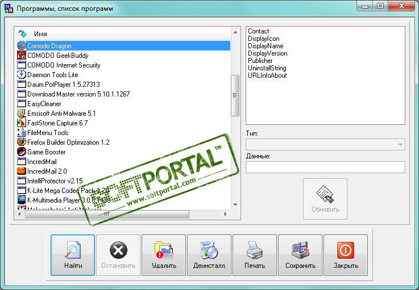Viewport: 419px width, 290px height.
Task: Click the application icon in title bar
Action: (x=9, y=9)
